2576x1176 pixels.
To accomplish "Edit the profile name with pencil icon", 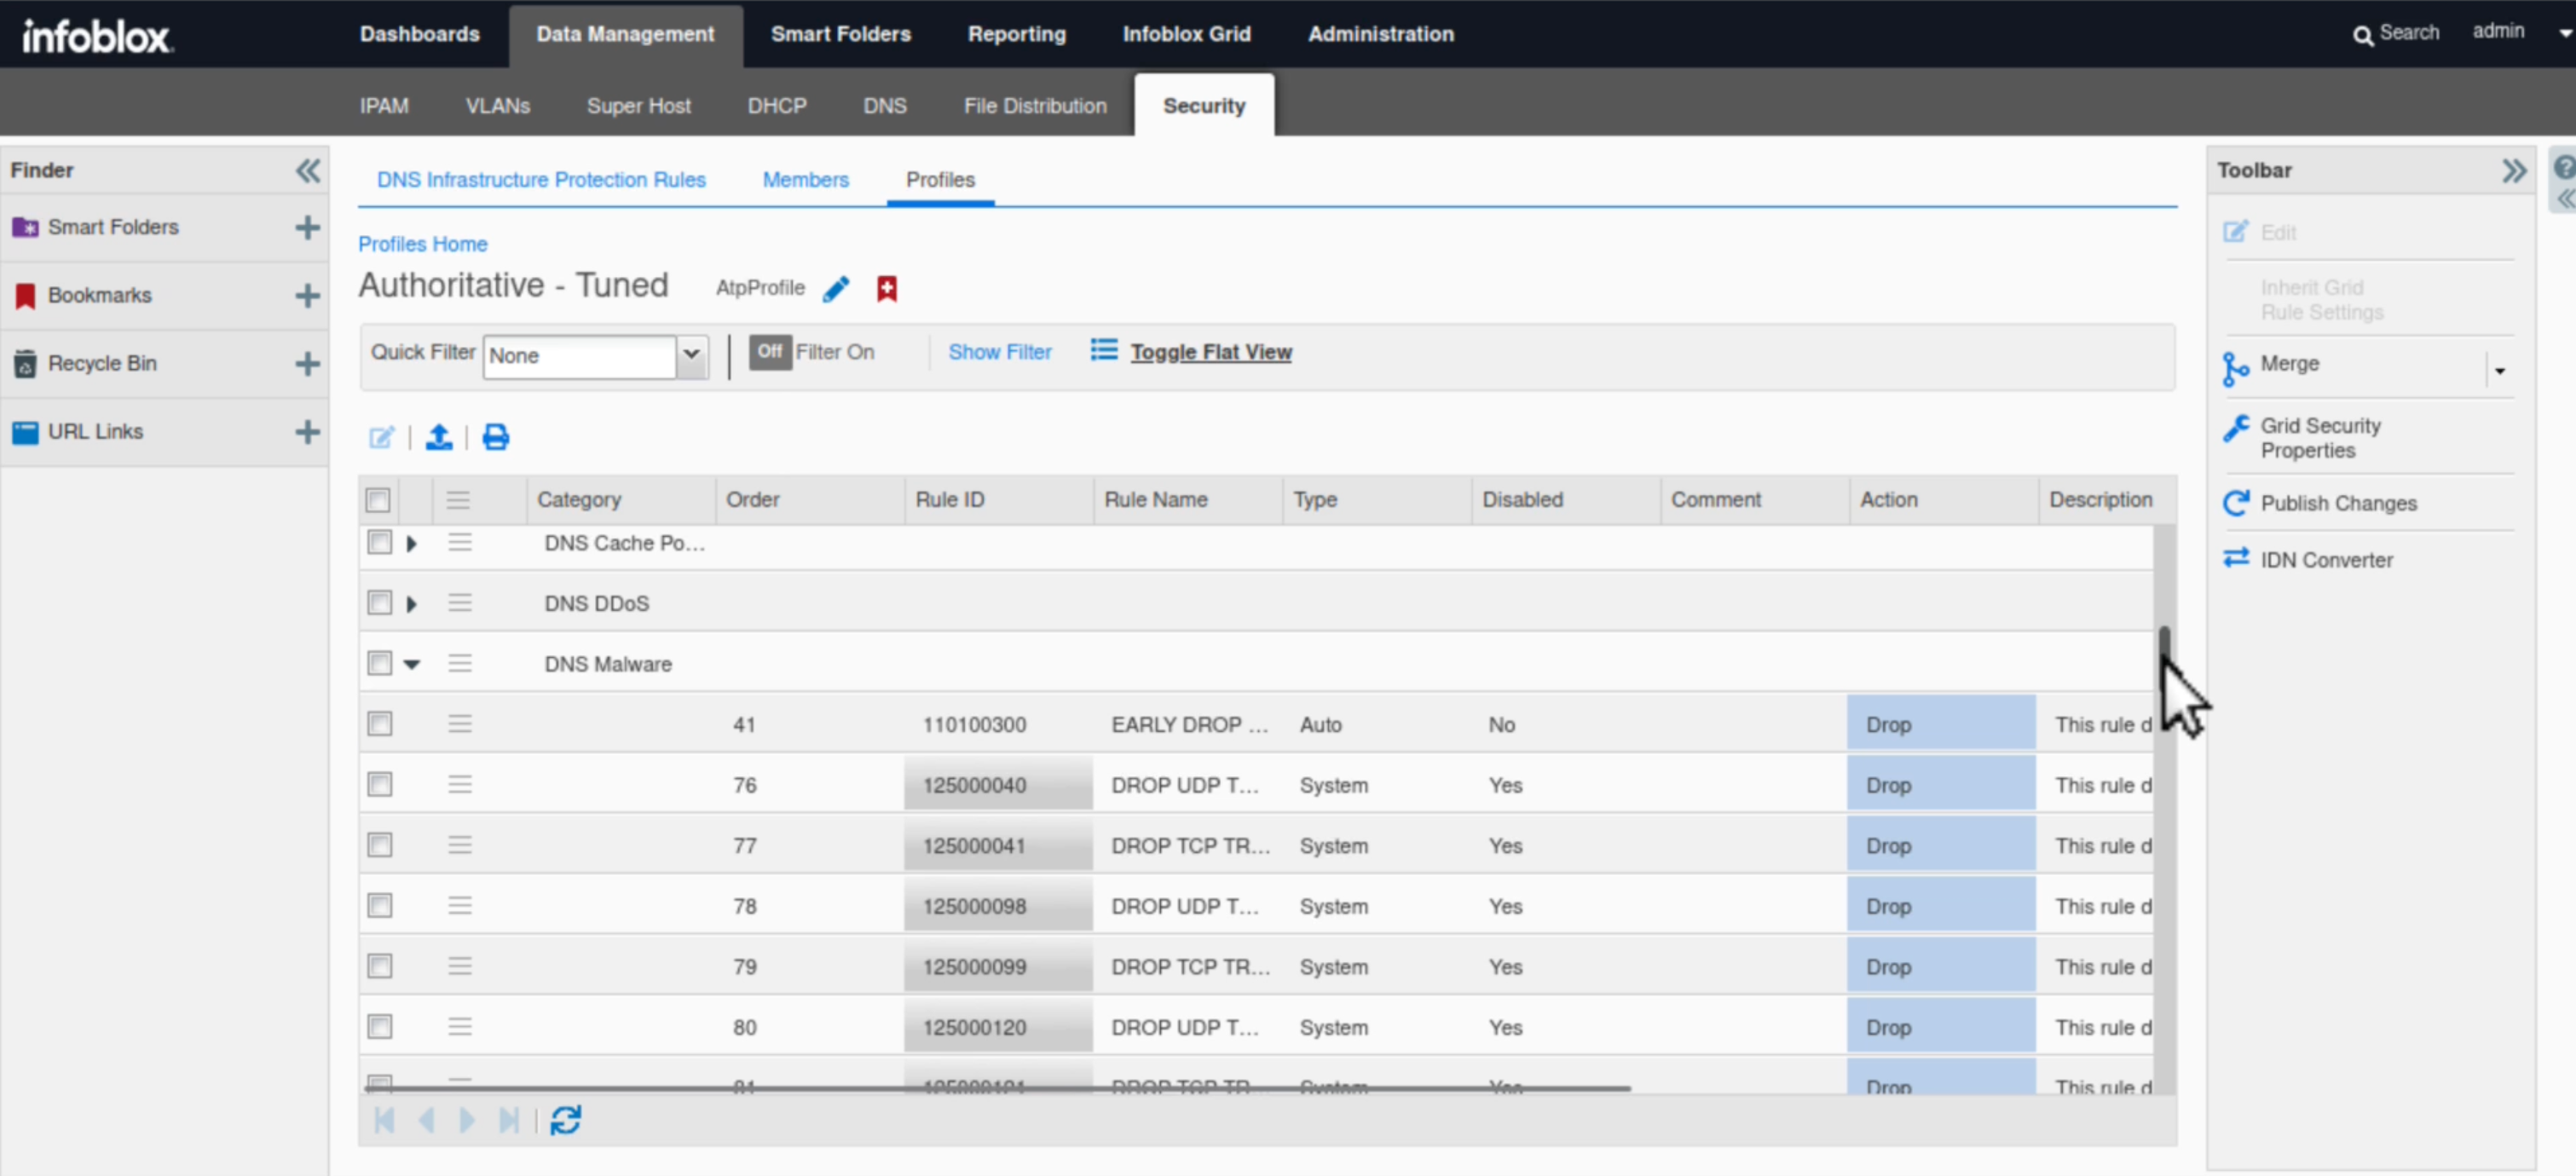I will (836, 289).
